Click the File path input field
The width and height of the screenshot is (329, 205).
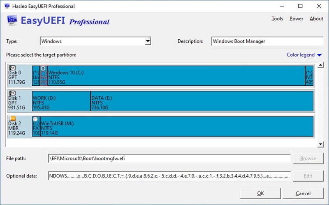tap(169, 158)
